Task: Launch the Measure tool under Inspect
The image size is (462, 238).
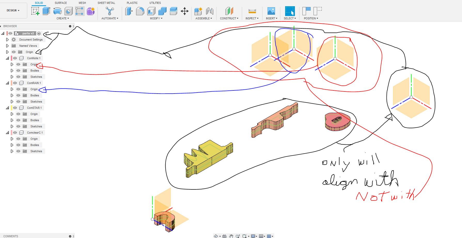Action: (x=252, y=12)
